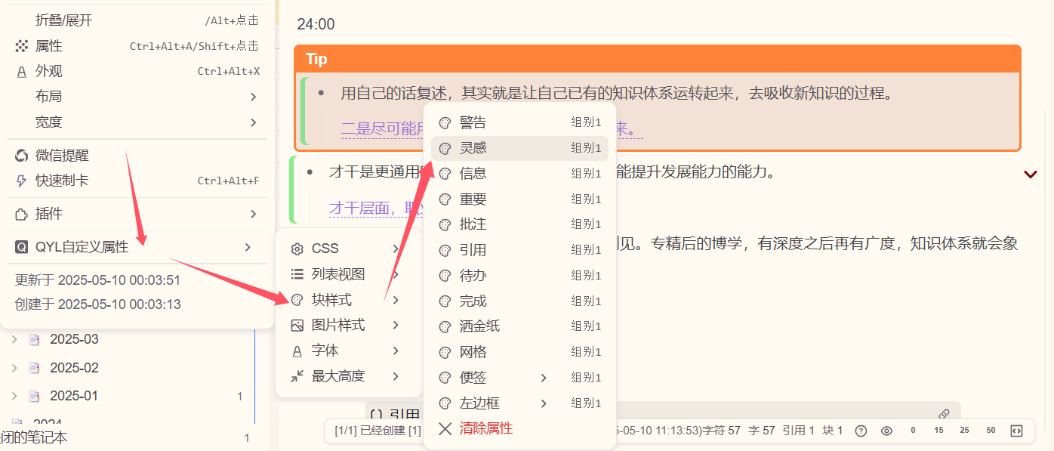Expand 左边框 submenu arrow
Viewport: 1054px width, 451px height.
(544, 403)
